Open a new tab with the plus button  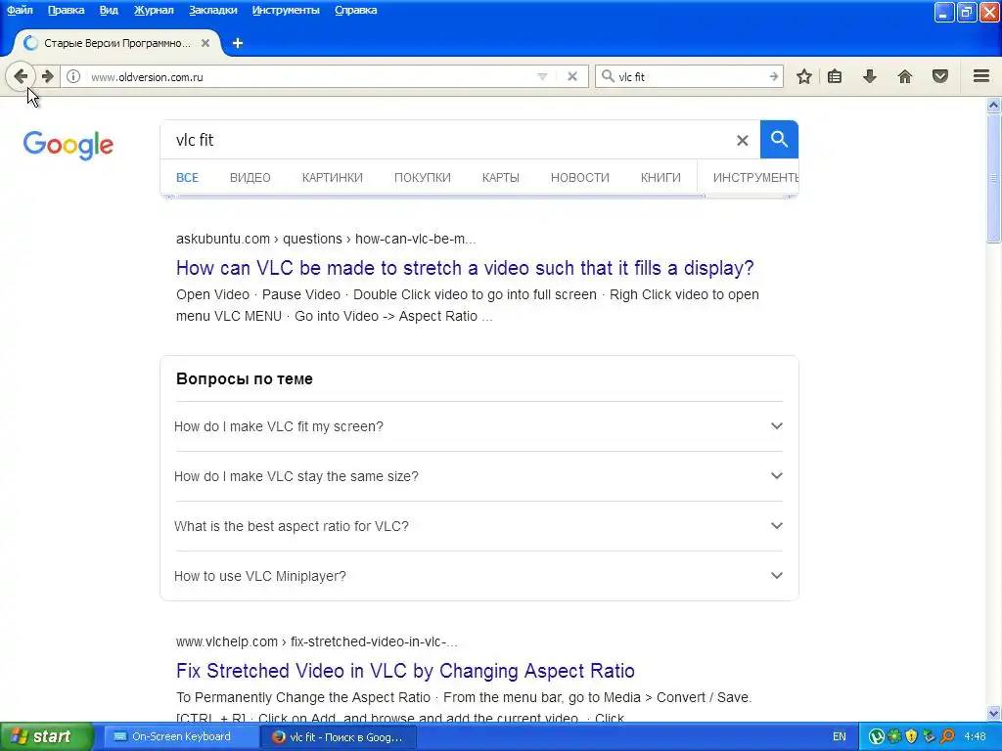(x=238, y=43)
